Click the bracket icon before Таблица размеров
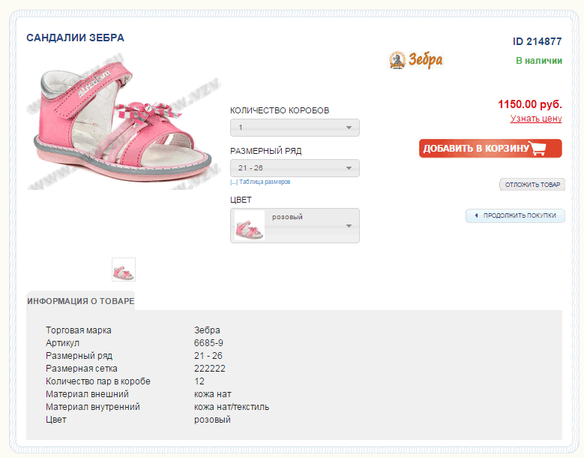 tap(234, 182)
